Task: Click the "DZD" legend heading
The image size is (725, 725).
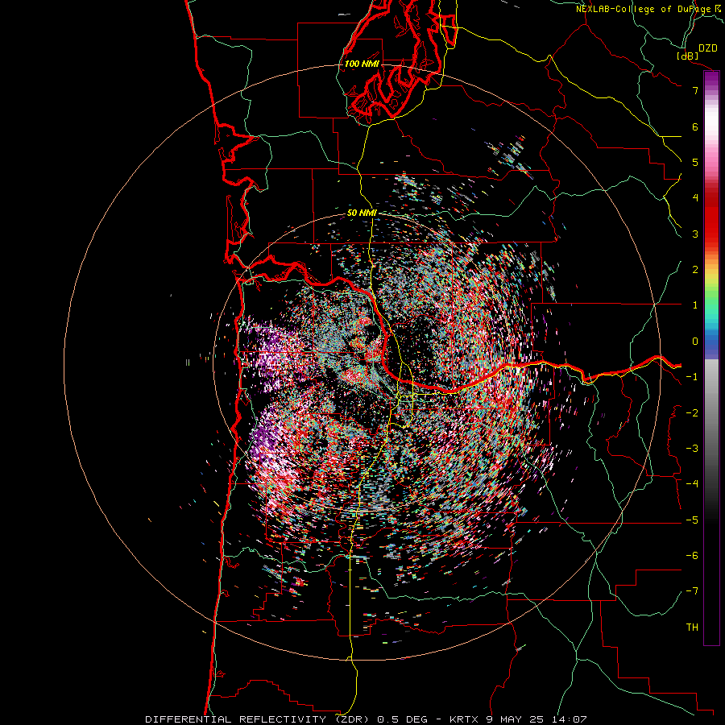Action: click(x=707, y=48)
